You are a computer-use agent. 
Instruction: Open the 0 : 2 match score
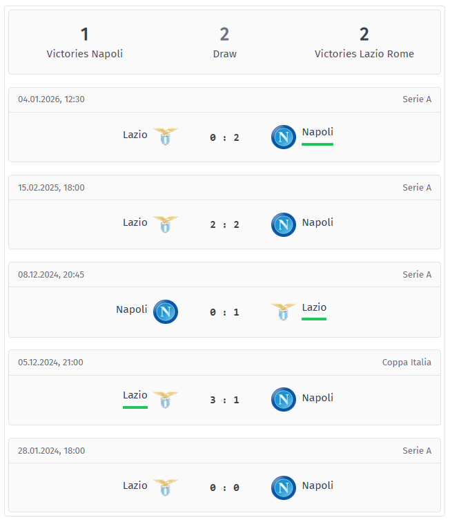click(x=224, y=137)
